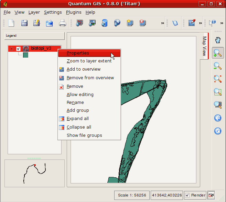
Task: Click Zoom to selection icon
Action: coord(218,92)
